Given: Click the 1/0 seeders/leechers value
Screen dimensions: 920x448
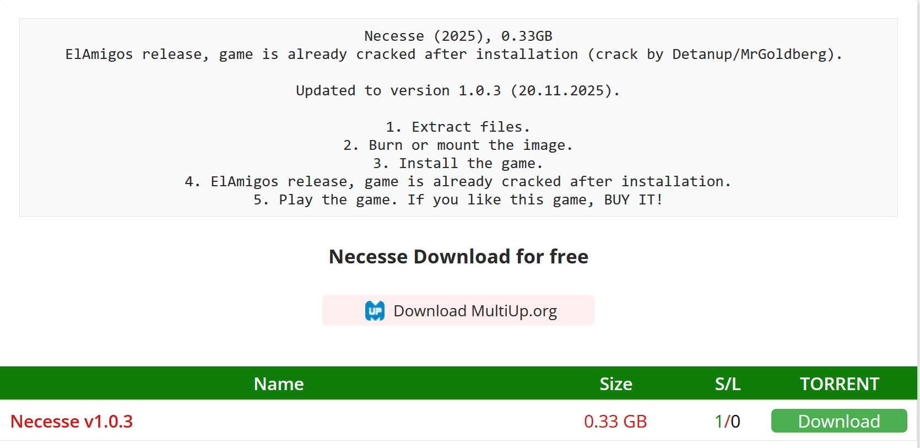Looking at the screenshot, I should 727,422.
